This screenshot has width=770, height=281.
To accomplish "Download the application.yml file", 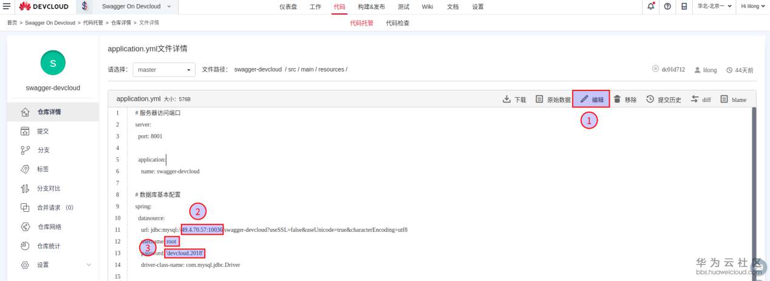I will (515, 100).
